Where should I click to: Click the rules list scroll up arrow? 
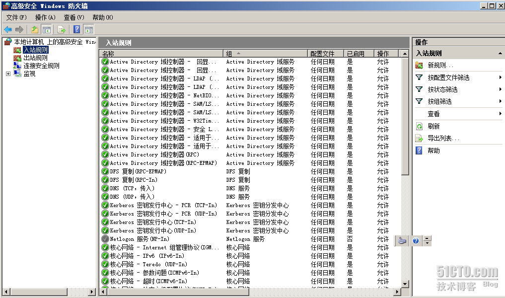pyautogui.click(x=405, y=54)
